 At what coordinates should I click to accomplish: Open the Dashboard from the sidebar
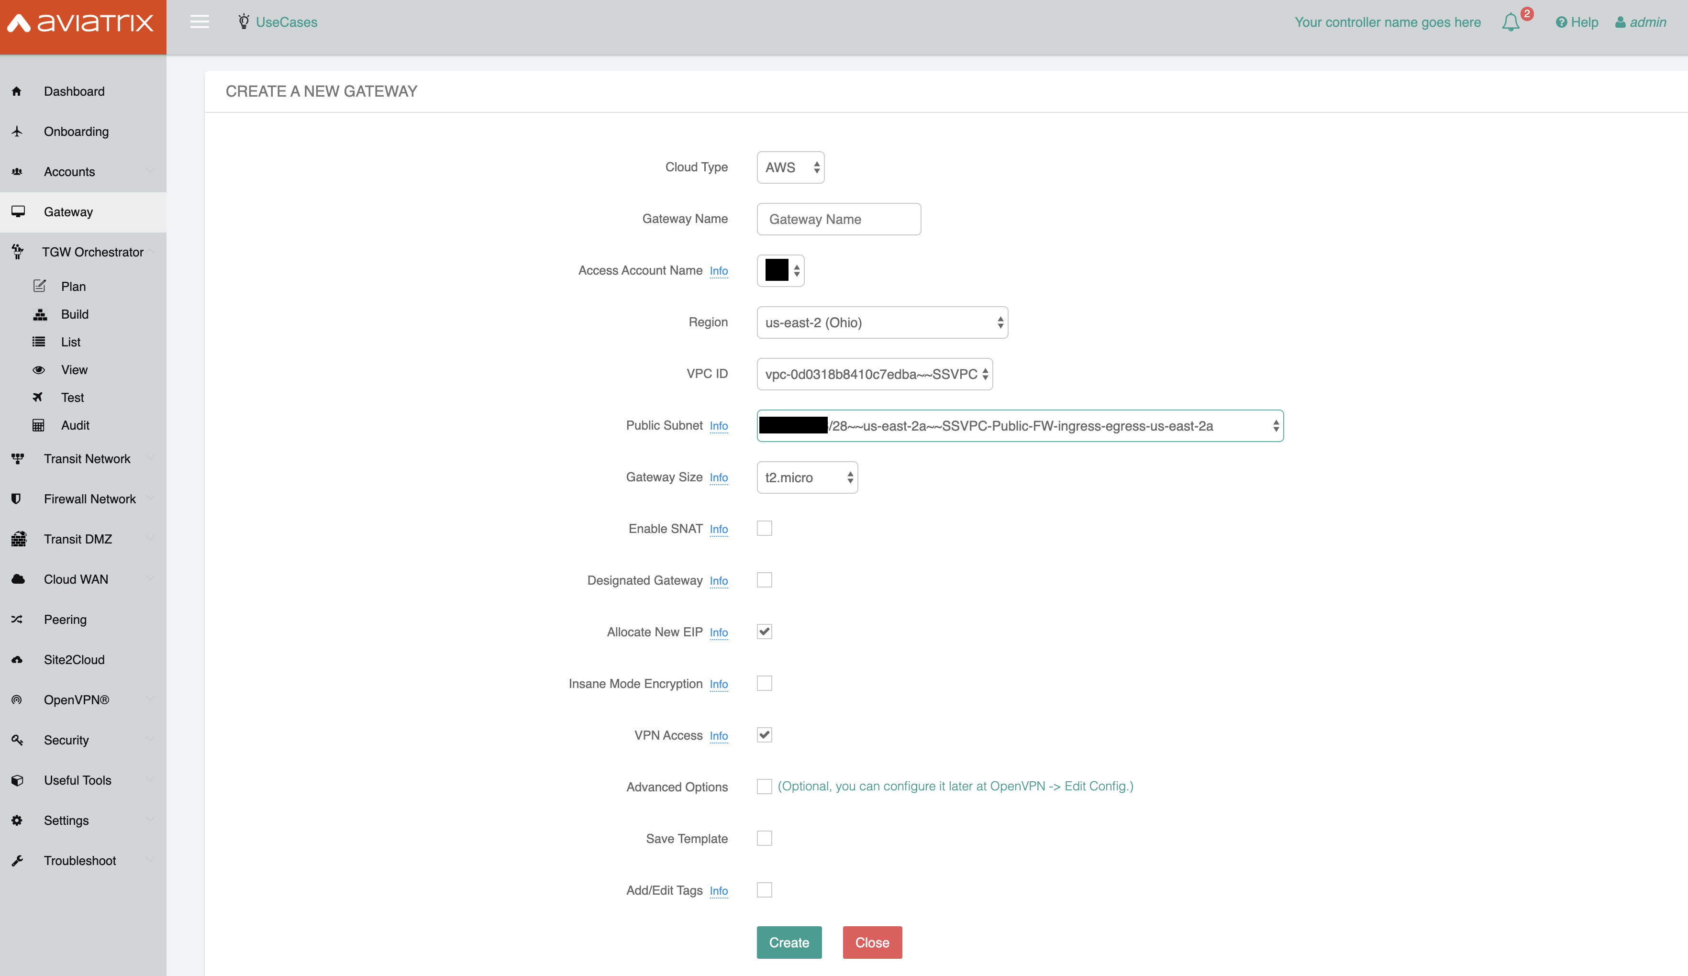(x=74, y=91)
